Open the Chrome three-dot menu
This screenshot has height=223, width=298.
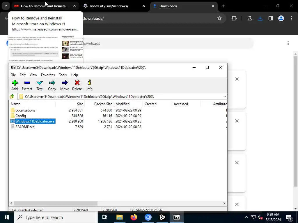292,18
